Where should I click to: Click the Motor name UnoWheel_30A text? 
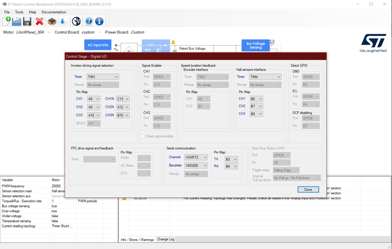(x=30, y=32)
